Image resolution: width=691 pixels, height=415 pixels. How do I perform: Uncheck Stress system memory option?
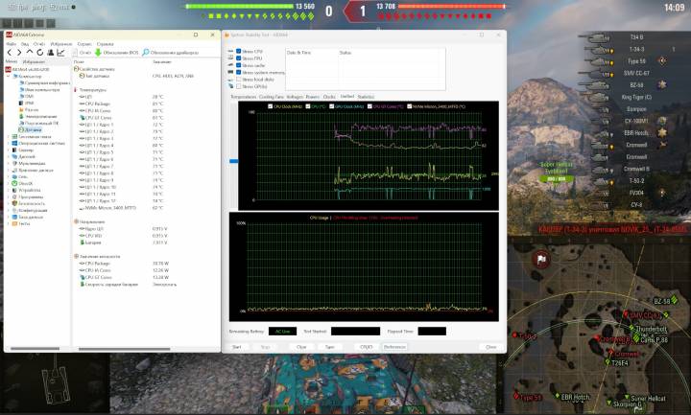tap(238, 72)
